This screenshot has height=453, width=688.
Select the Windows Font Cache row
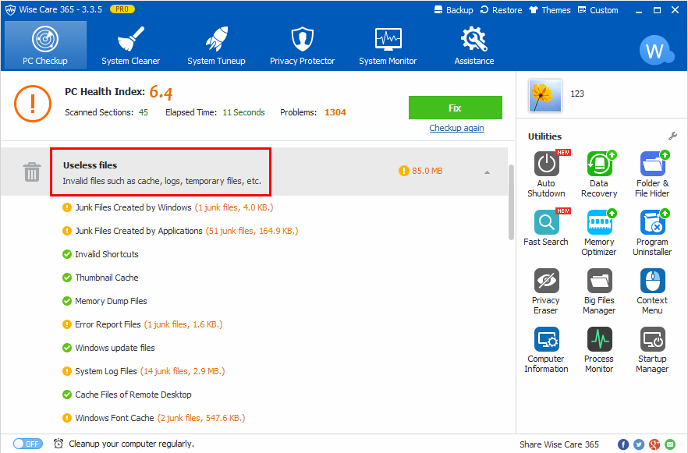pyautogui.click(x=154, y=418)
